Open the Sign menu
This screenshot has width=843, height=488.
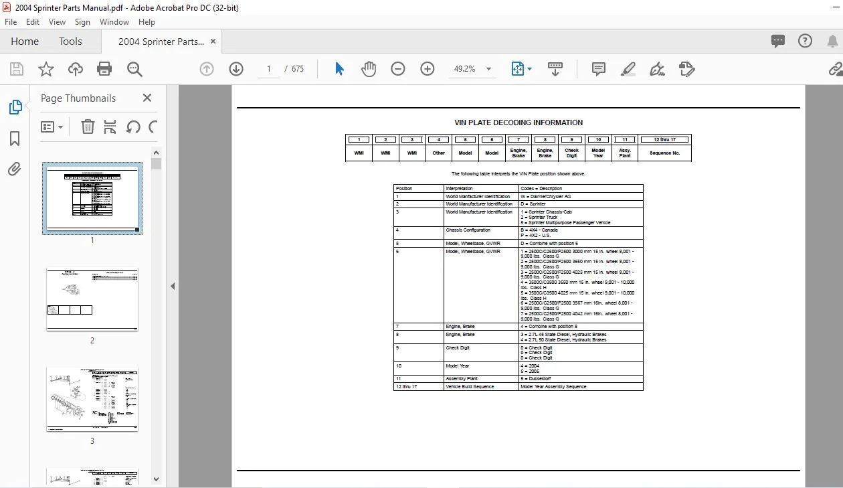click(x=82, y=22)
